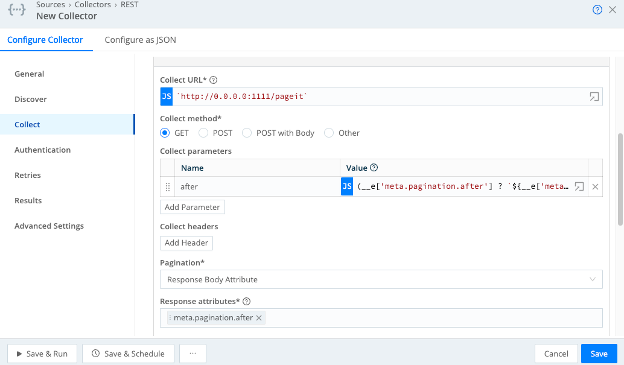Image resolution: width=624 pixels, height=365 pixels.
Task: Click the drag handle of 'after' row
Action: [x=168, y=187]
